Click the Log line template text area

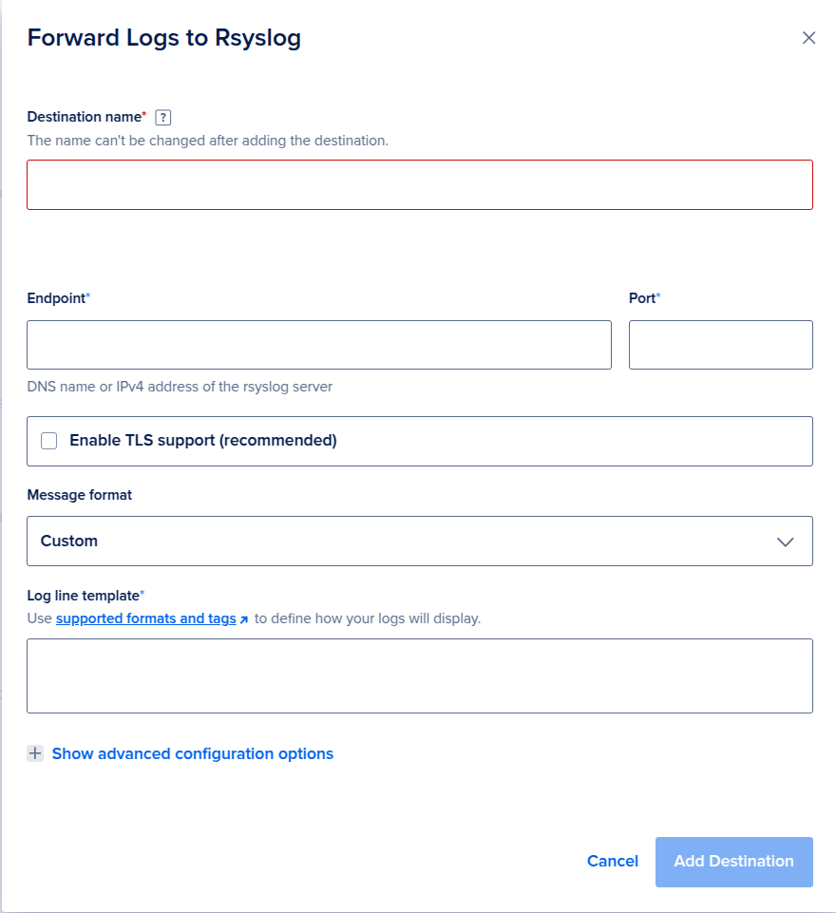click(419, 675)
